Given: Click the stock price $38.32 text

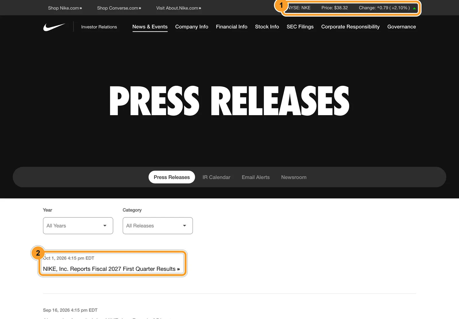Looking at the screenshot, I should [x=334, y=8].
